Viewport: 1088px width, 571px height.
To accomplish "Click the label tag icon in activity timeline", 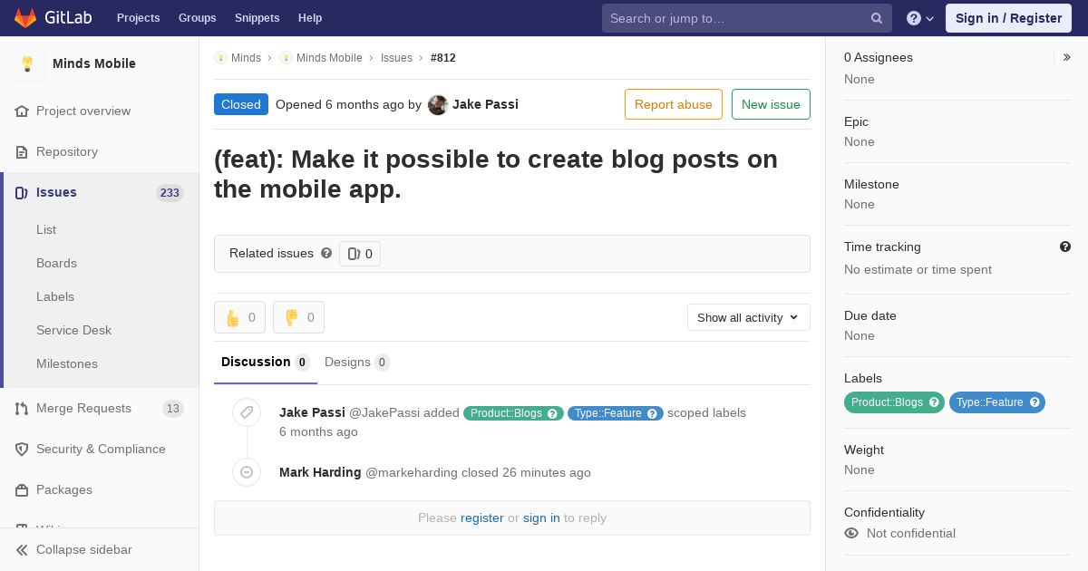I will [247, 412].
